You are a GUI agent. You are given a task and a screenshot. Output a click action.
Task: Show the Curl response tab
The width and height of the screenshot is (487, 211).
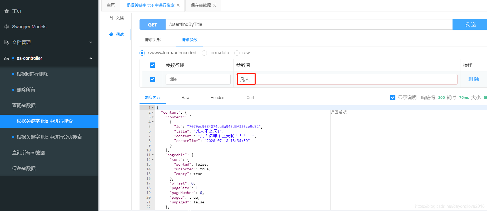pos(250,98)
